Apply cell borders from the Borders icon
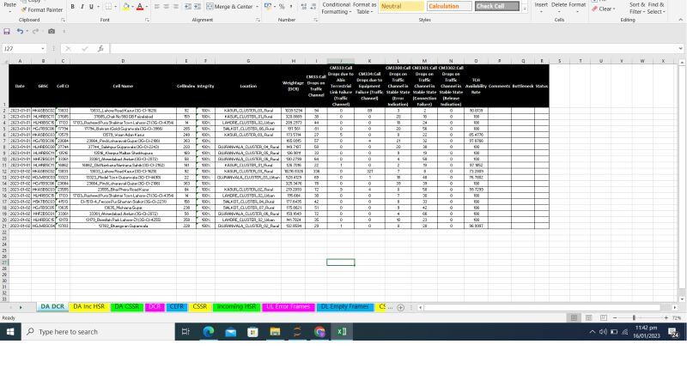This screenshot has width=687, height=386. (x=108, y=7)
